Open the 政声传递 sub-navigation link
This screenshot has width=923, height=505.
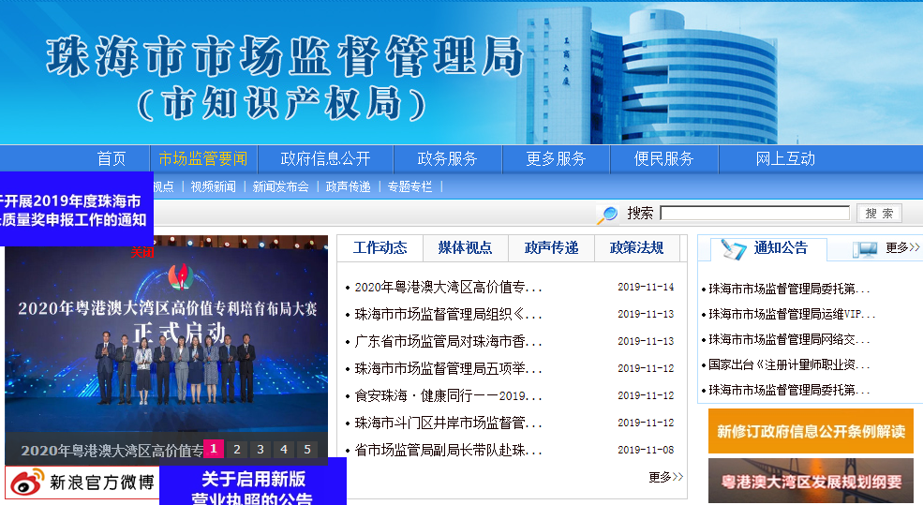point(349,186)
